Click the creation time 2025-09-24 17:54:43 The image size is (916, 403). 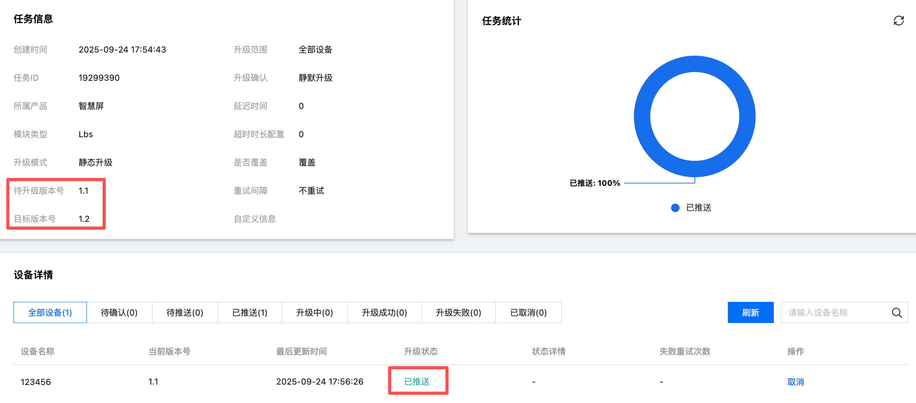[x=122, y=49]
